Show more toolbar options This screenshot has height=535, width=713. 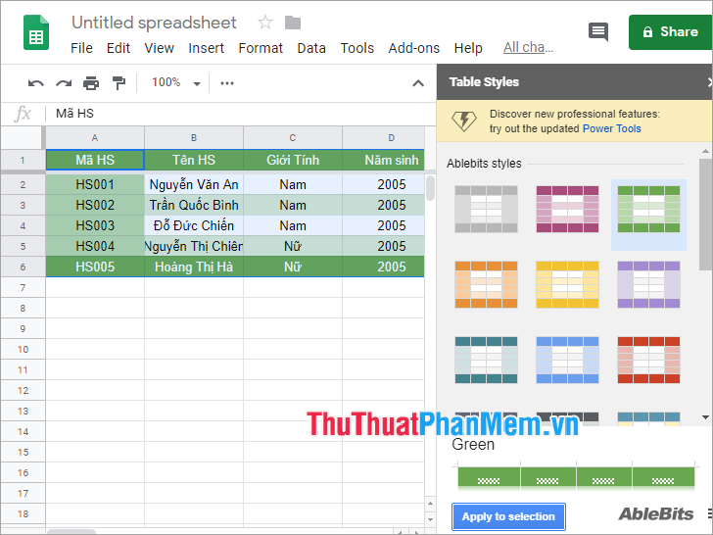coord(227,83)
